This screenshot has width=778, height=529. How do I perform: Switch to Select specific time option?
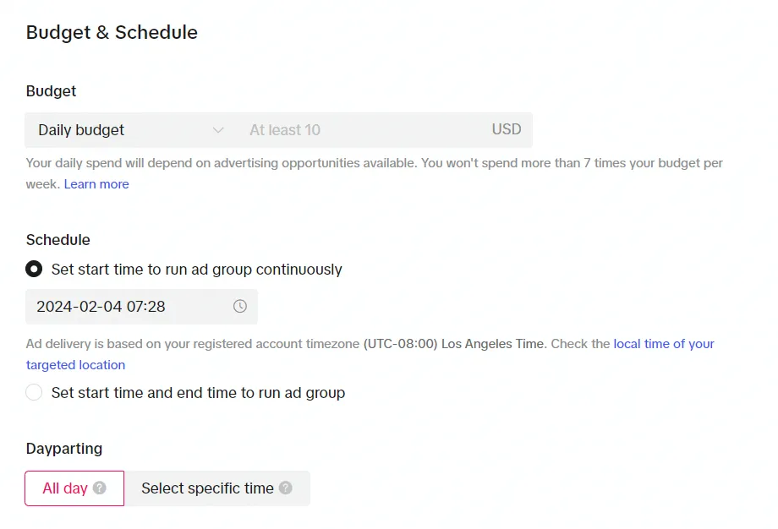coord(216,488)
